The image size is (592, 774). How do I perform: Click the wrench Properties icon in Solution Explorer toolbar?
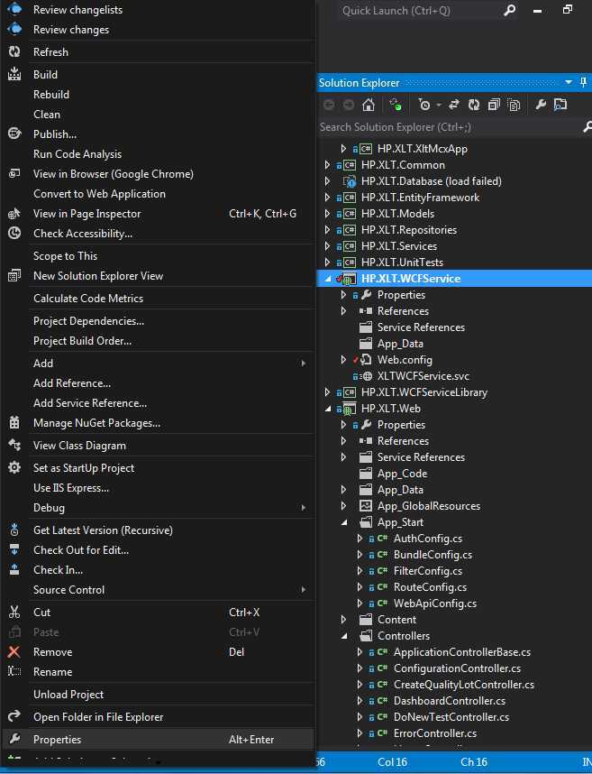pyautogui.click(x=541, y=105)
